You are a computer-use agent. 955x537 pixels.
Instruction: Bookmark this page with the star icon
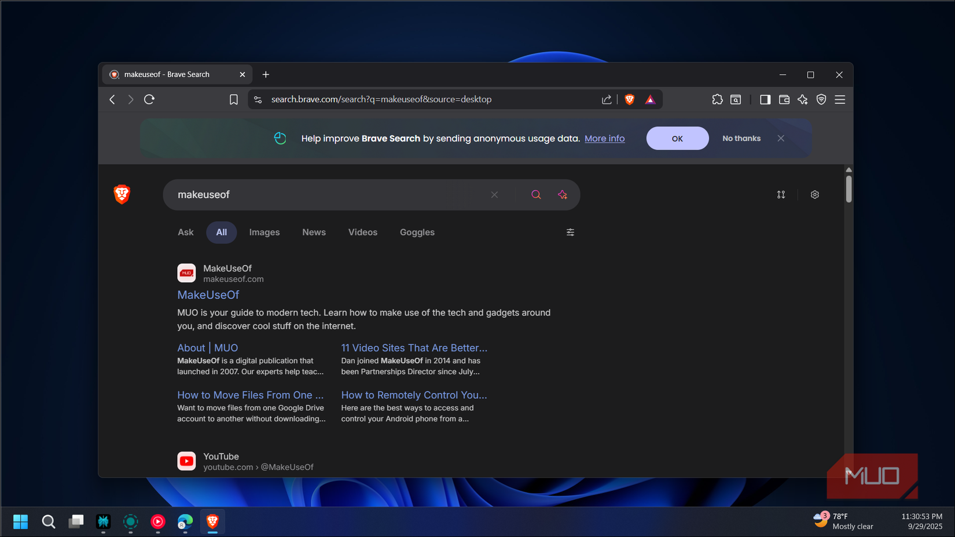coord(233,99)
